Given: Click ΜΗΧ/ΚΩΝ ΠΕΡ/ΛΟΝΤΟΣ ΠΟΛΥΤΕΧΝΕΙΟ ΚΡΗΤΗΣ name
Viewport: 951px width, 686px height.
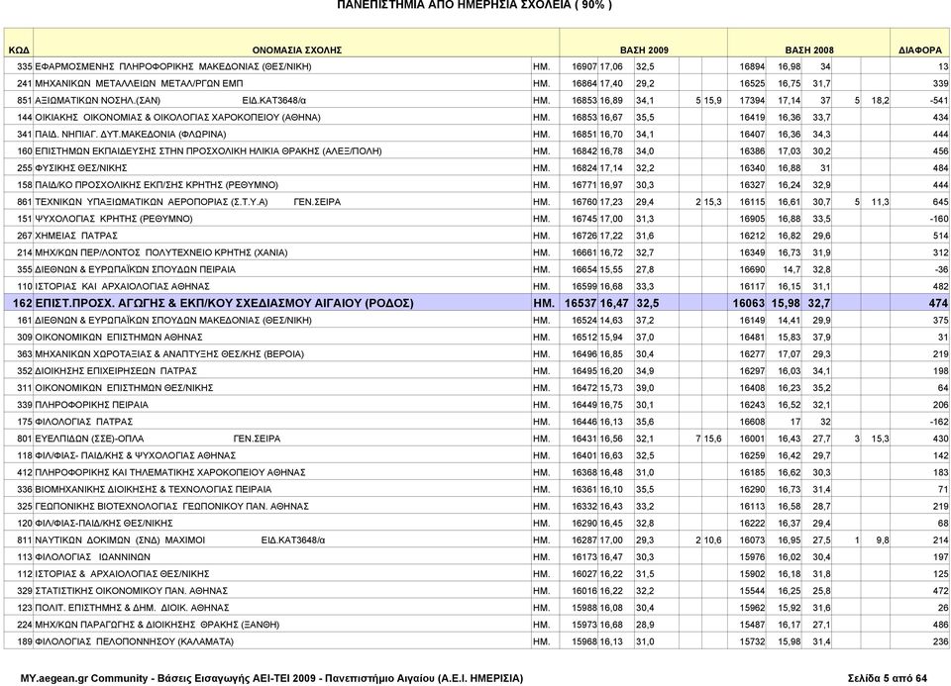Looking at the screenshot, I should pos(161,252).
